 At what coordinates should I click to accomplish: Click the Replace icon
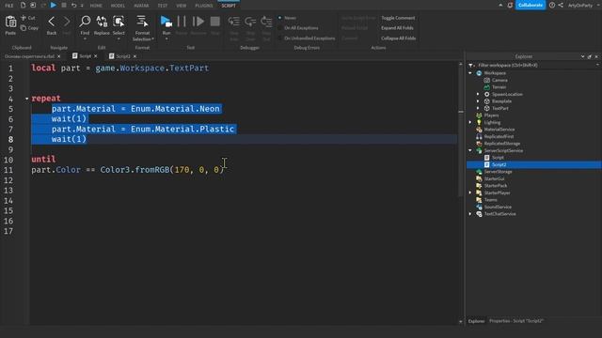coord(102,22)
